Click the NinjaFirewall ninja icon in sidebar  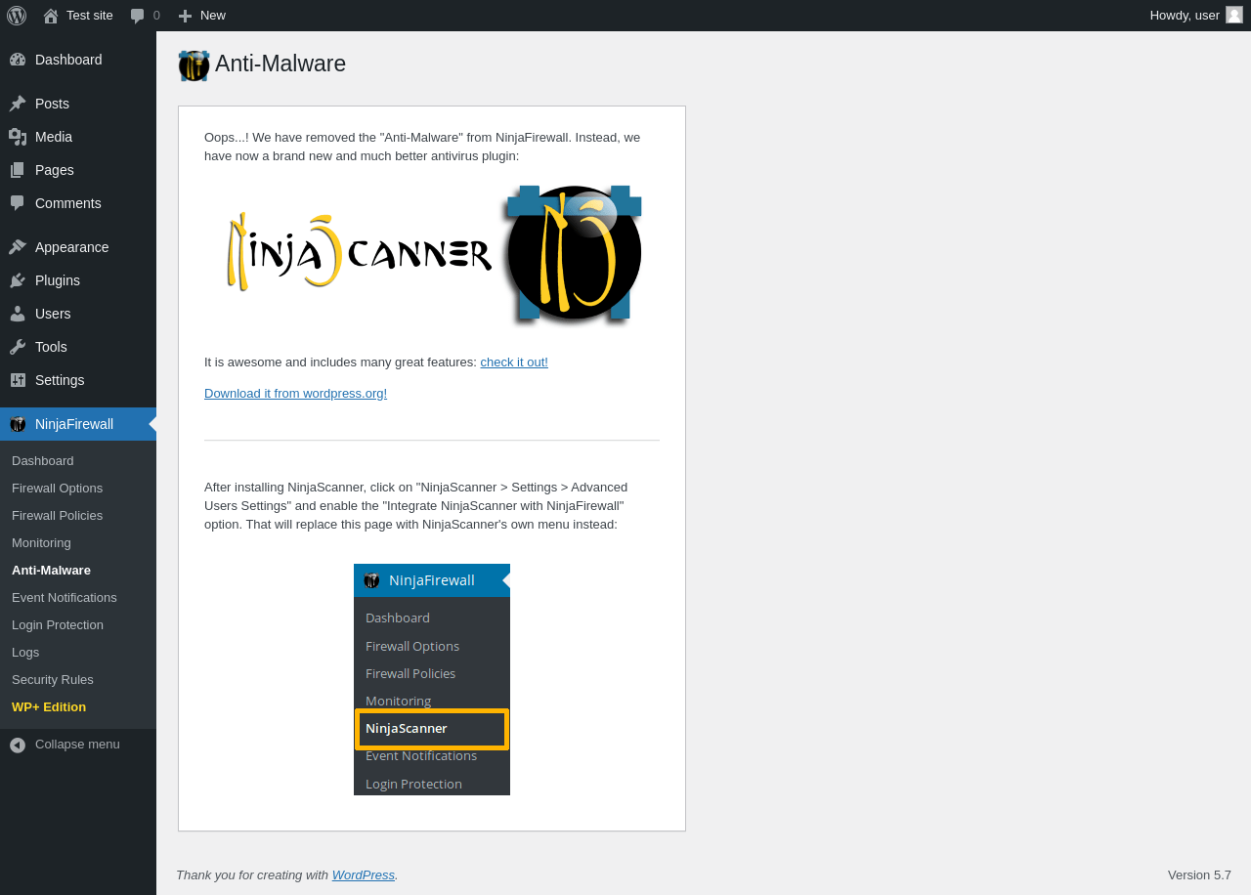[18, 424]
